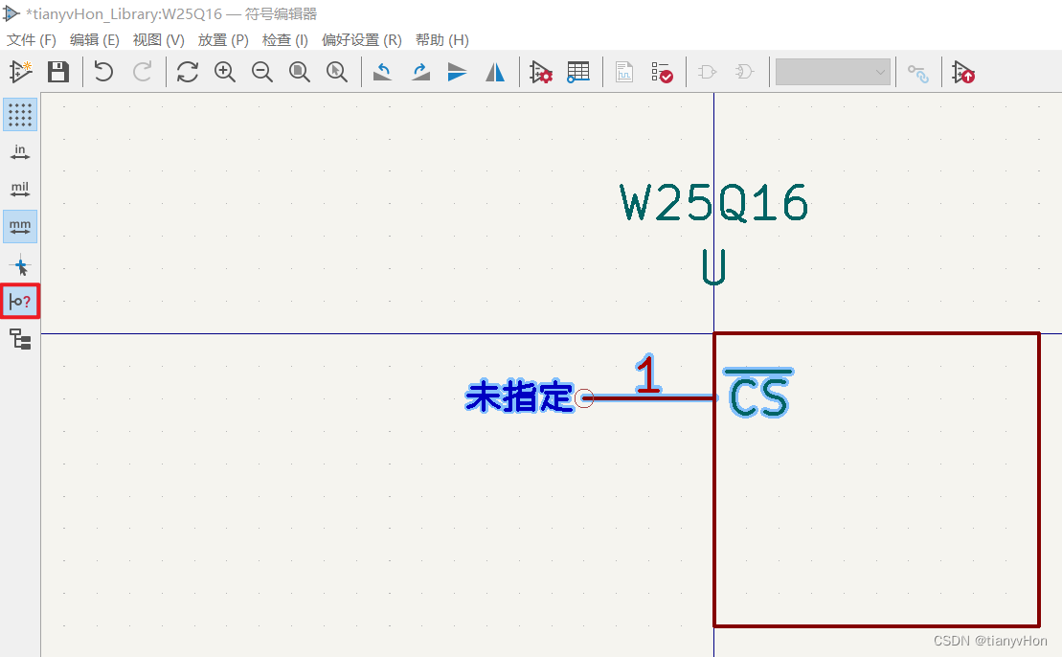Select the W25Q16 value text
The width and height of the screenshot is (1062, 657).
click(x=713, y=203)
